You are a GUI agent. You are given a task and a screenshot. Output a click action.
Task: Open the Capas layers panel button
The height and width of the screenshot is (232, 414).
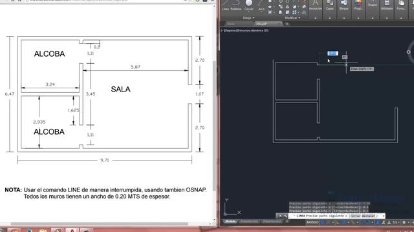(330, 5)
